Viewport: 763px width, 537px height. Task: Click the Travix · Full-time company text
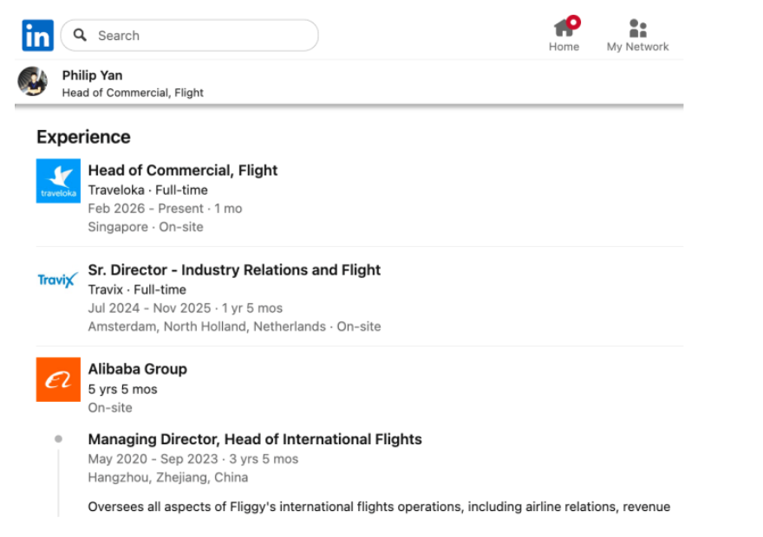(137, 289)
